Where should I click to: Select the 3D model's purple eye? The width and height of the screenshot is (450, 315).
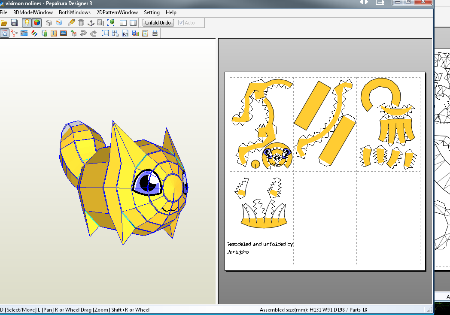[x=148, y=182]
